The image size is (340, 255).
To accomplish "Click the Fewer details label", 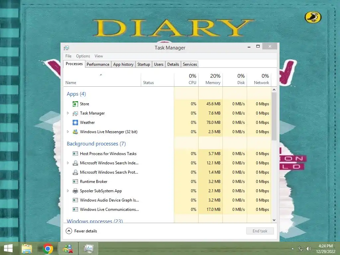I will pos(85,231).
